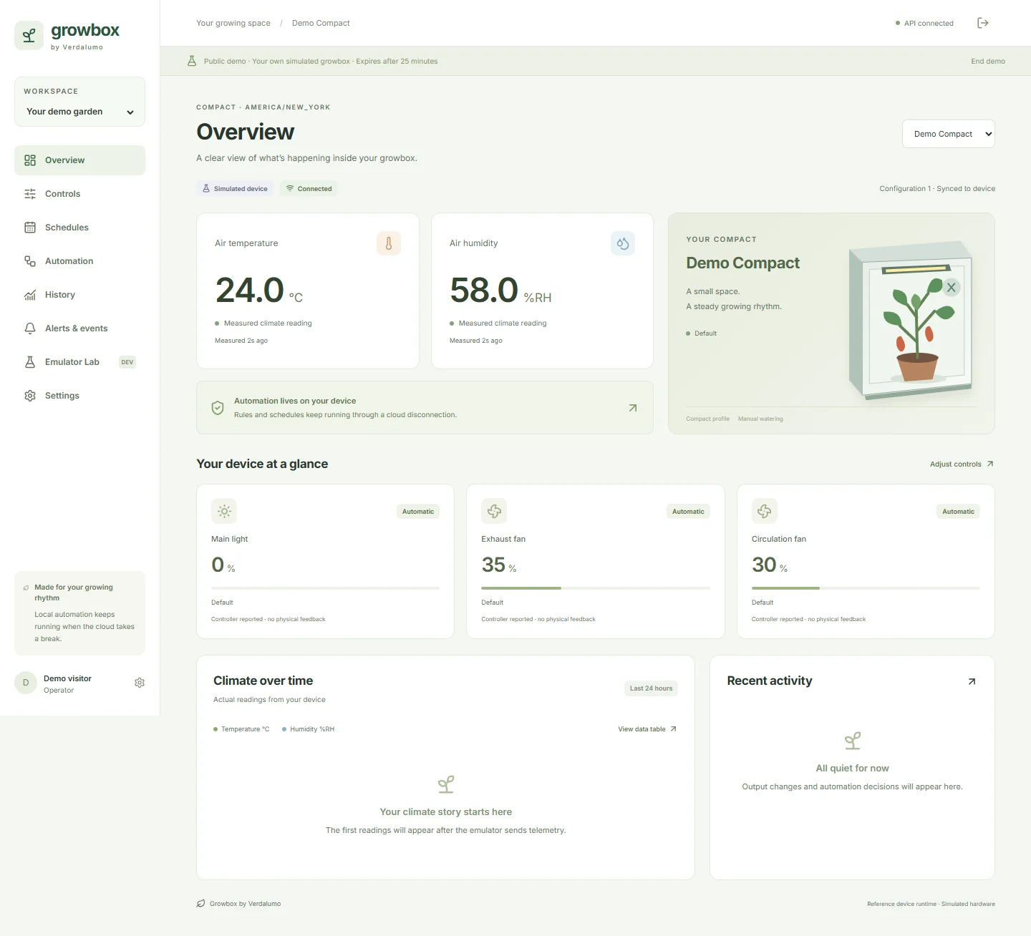Dismiss the plant illustration with the X icon

coord(951,288)
